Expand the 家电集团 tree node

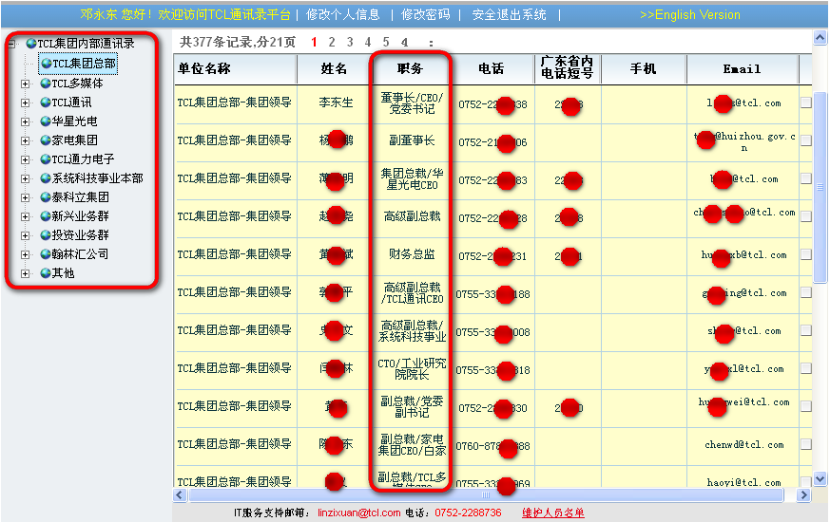25,141
